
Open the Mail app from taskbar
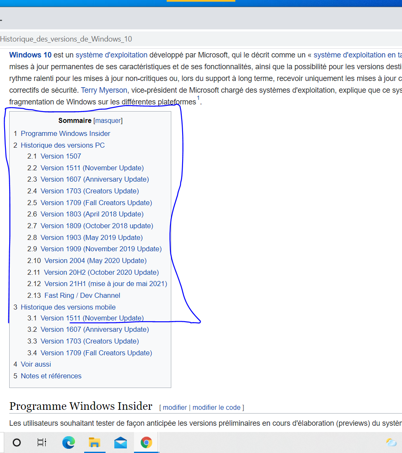(121, 443)
